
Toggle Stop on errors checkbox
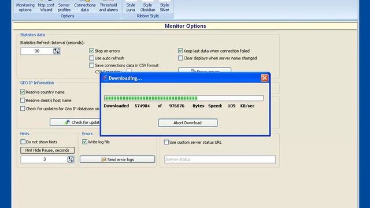tap(91, 51)
